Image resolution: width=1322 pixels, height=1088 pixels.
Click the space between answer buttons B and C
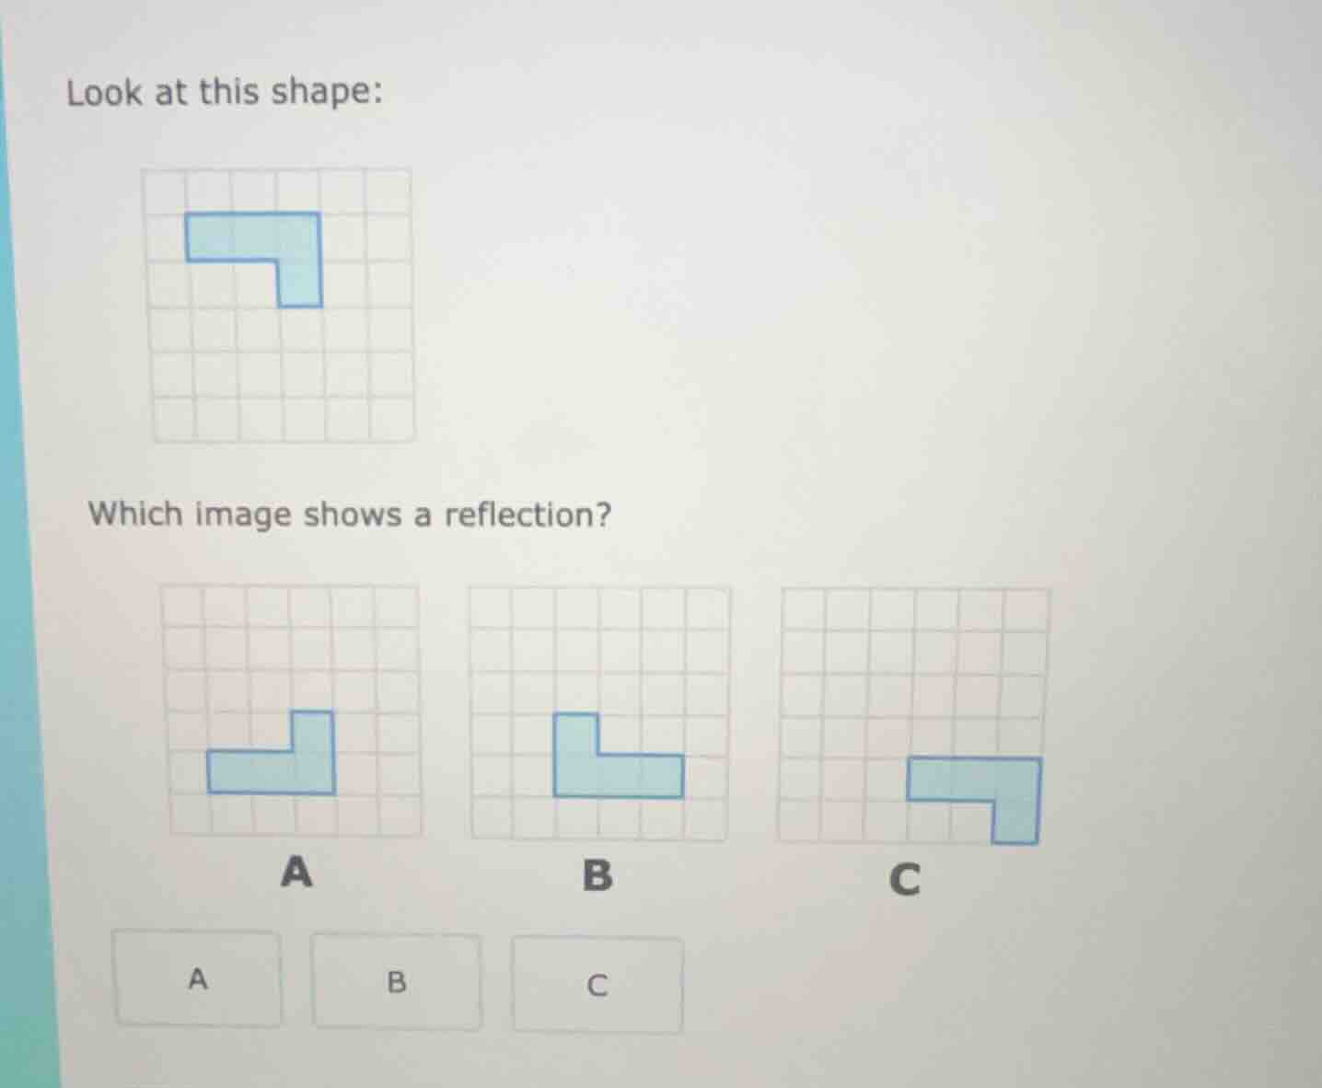(497, 983)
